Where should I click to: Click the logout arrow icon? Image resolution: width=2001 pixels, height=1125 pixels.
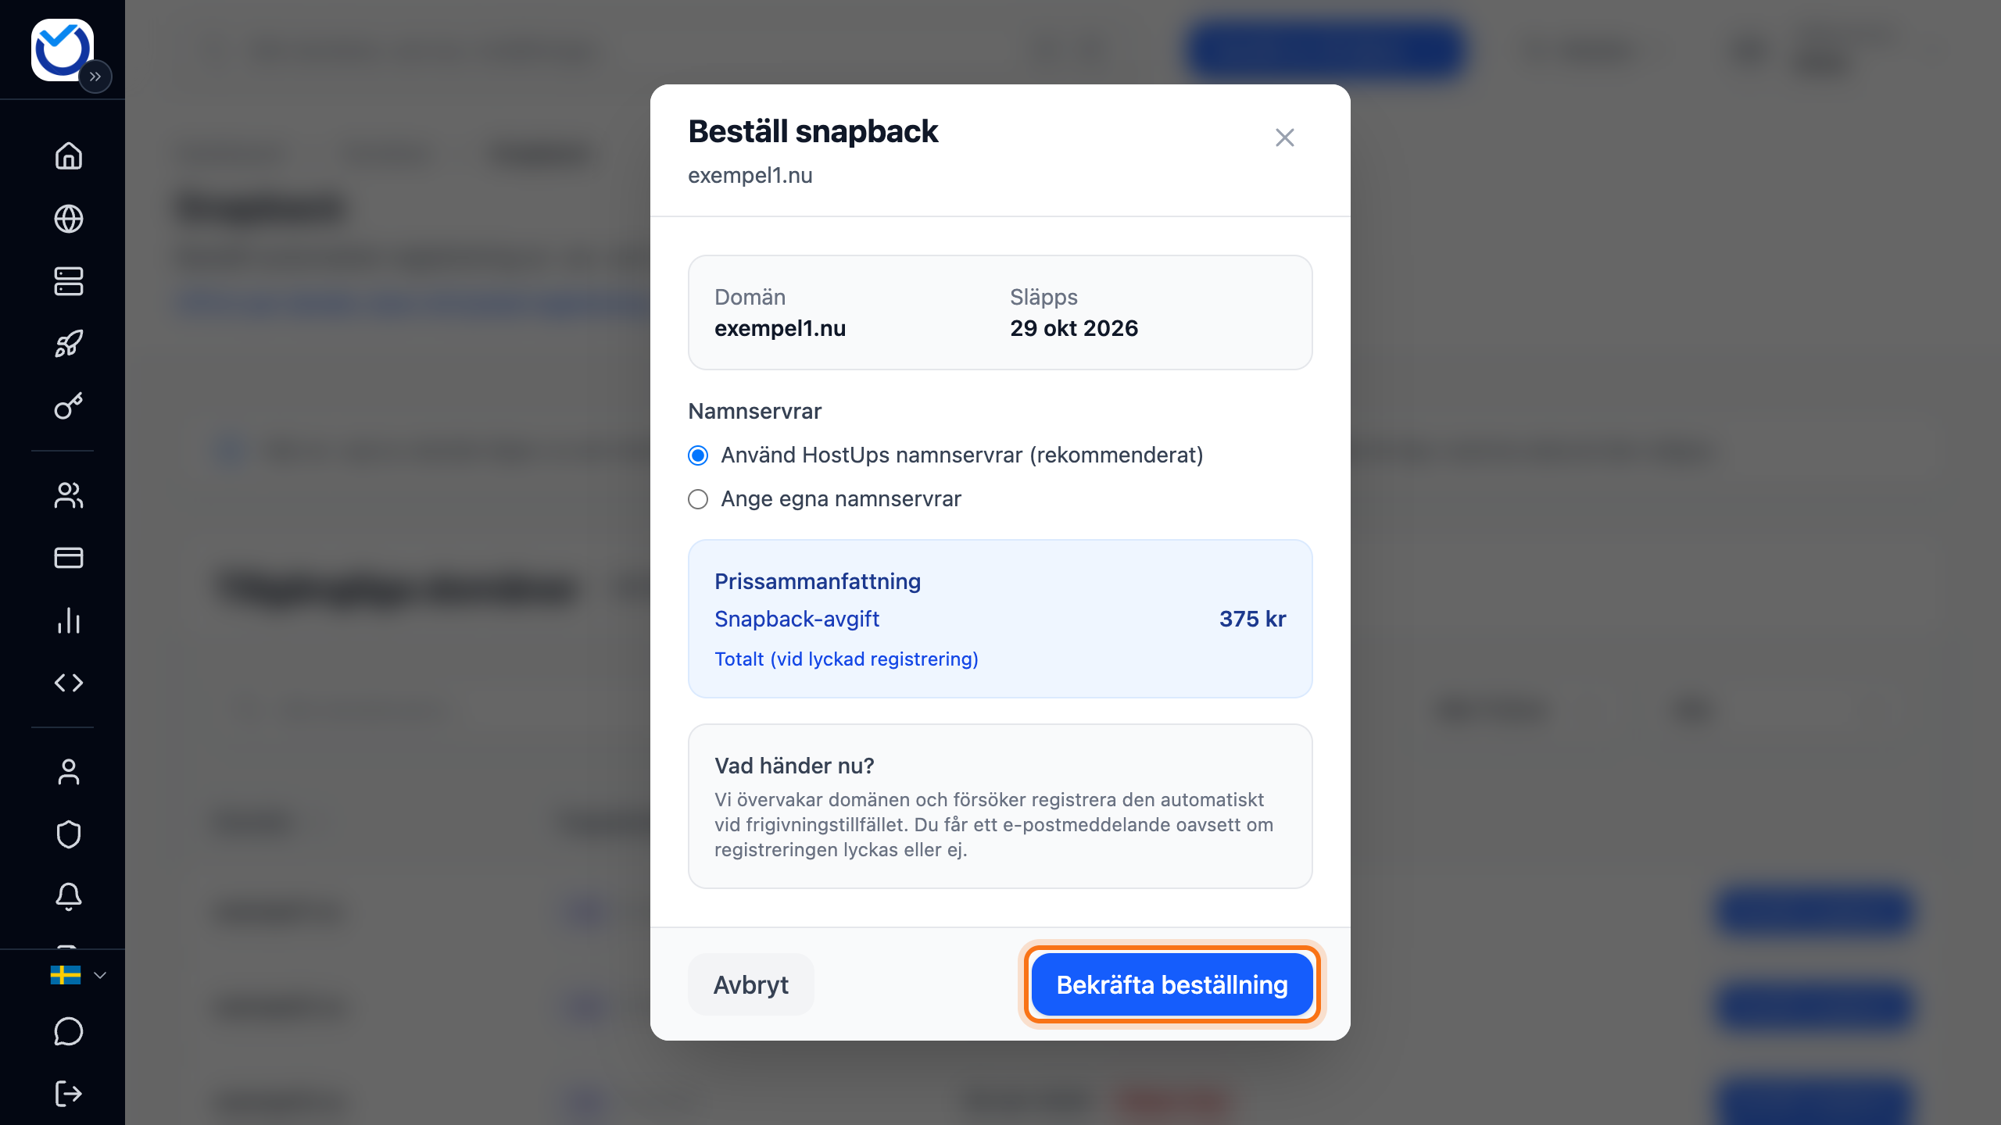pos(69,1094)
